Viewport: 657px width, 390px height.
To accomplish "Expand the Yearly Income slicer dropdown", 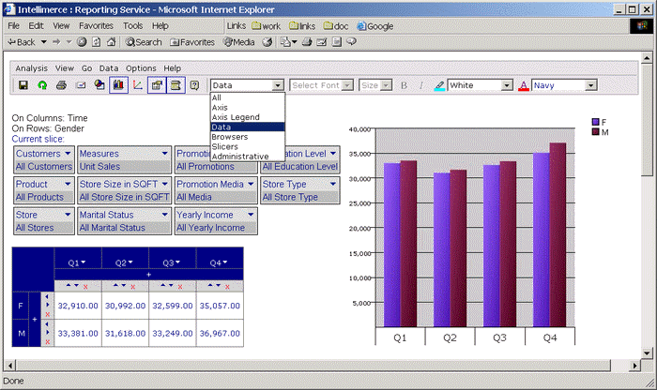I will point(251,215).
